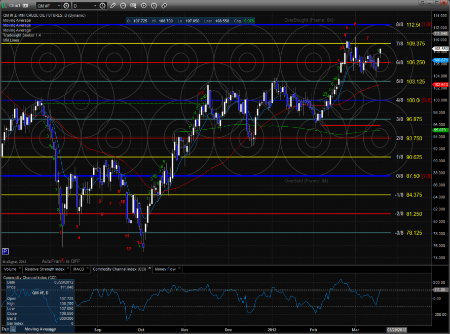This screenshot has height=334, width=450.
Task: Select the eraser tool icon
Action: pyautogui.click(x=164, y=6)
